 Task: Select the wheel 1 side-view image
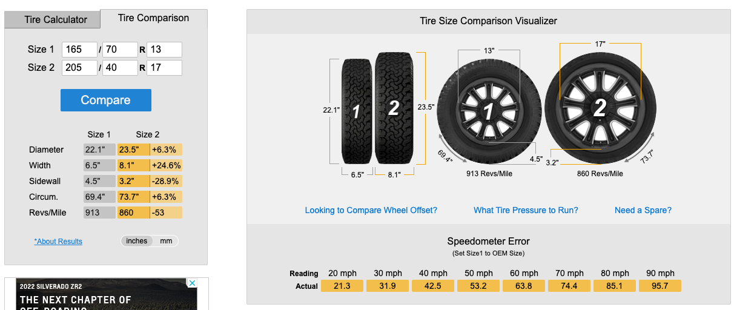coord(488,110)
